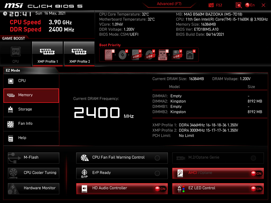Enable CPU Game Boost
Image resolution: width=271 pixels, height=203 pixels.
(16, 54)
